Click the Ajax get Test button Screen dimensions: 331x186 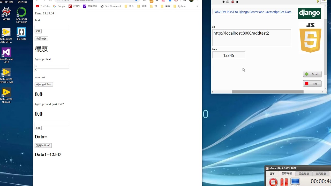click(x=44, y=84)
